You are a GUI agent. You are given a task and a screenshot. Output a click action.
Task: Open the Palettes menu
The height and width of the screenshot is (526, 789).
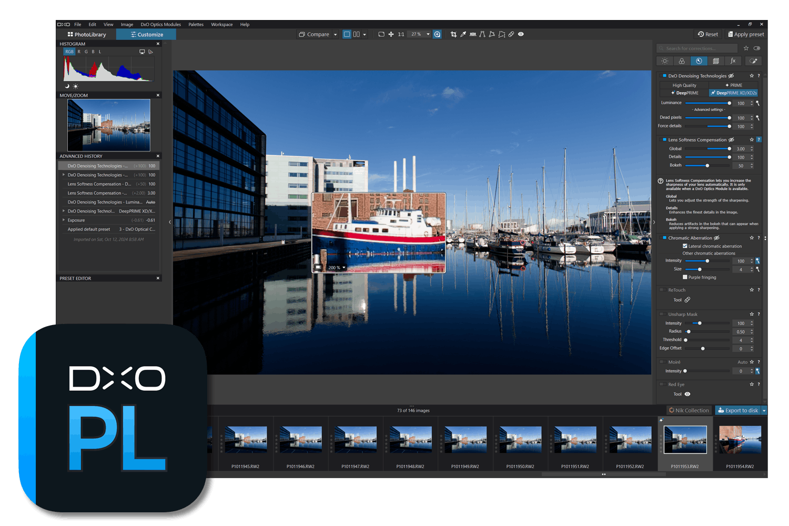coord(196,25)
